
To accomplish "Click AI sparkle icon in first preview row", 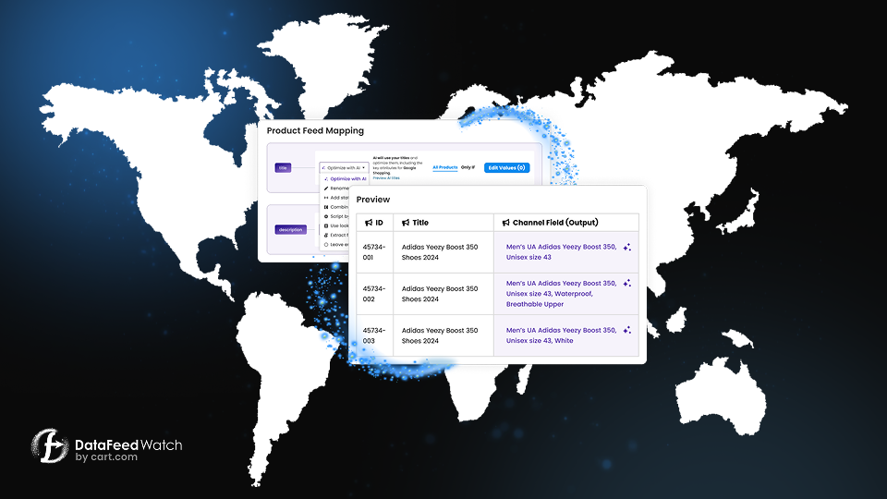I will 626,248.
